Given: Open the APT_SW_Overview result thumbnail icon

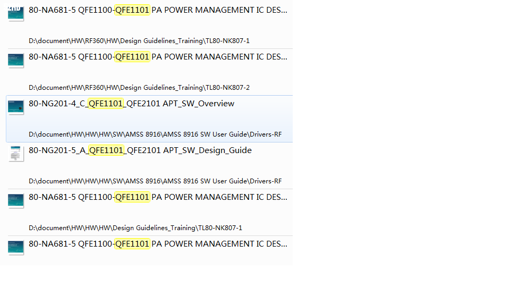Looking at the screenshot, I should point(15,107).
